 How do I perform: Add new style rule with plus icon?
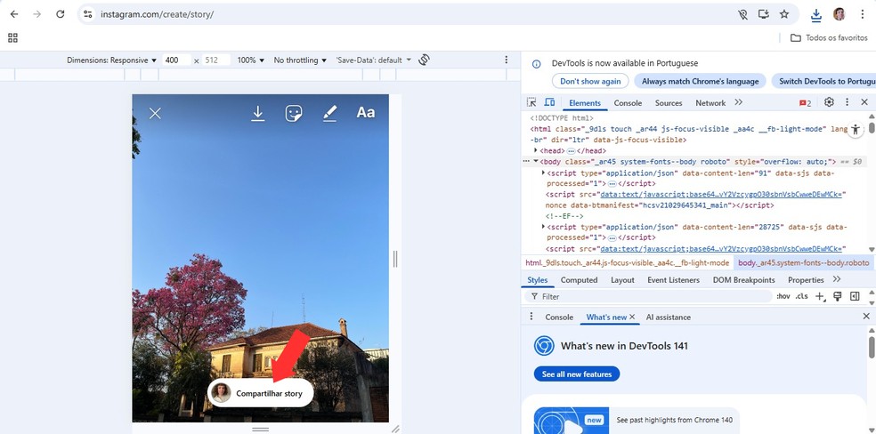[x=820, y=297]
